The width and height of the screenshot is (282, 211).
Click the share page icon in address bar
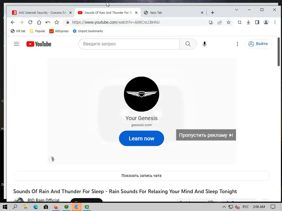219,22
